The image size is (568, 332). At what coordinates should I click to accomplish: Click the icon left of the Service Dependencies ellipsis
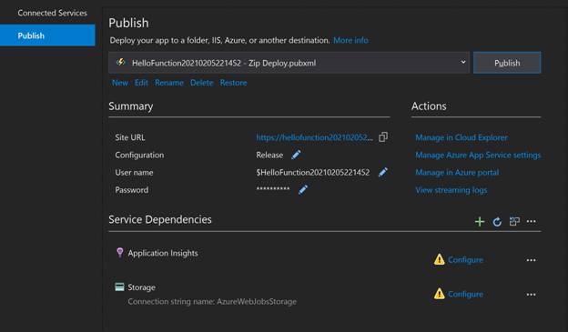[x=514, y=221]
